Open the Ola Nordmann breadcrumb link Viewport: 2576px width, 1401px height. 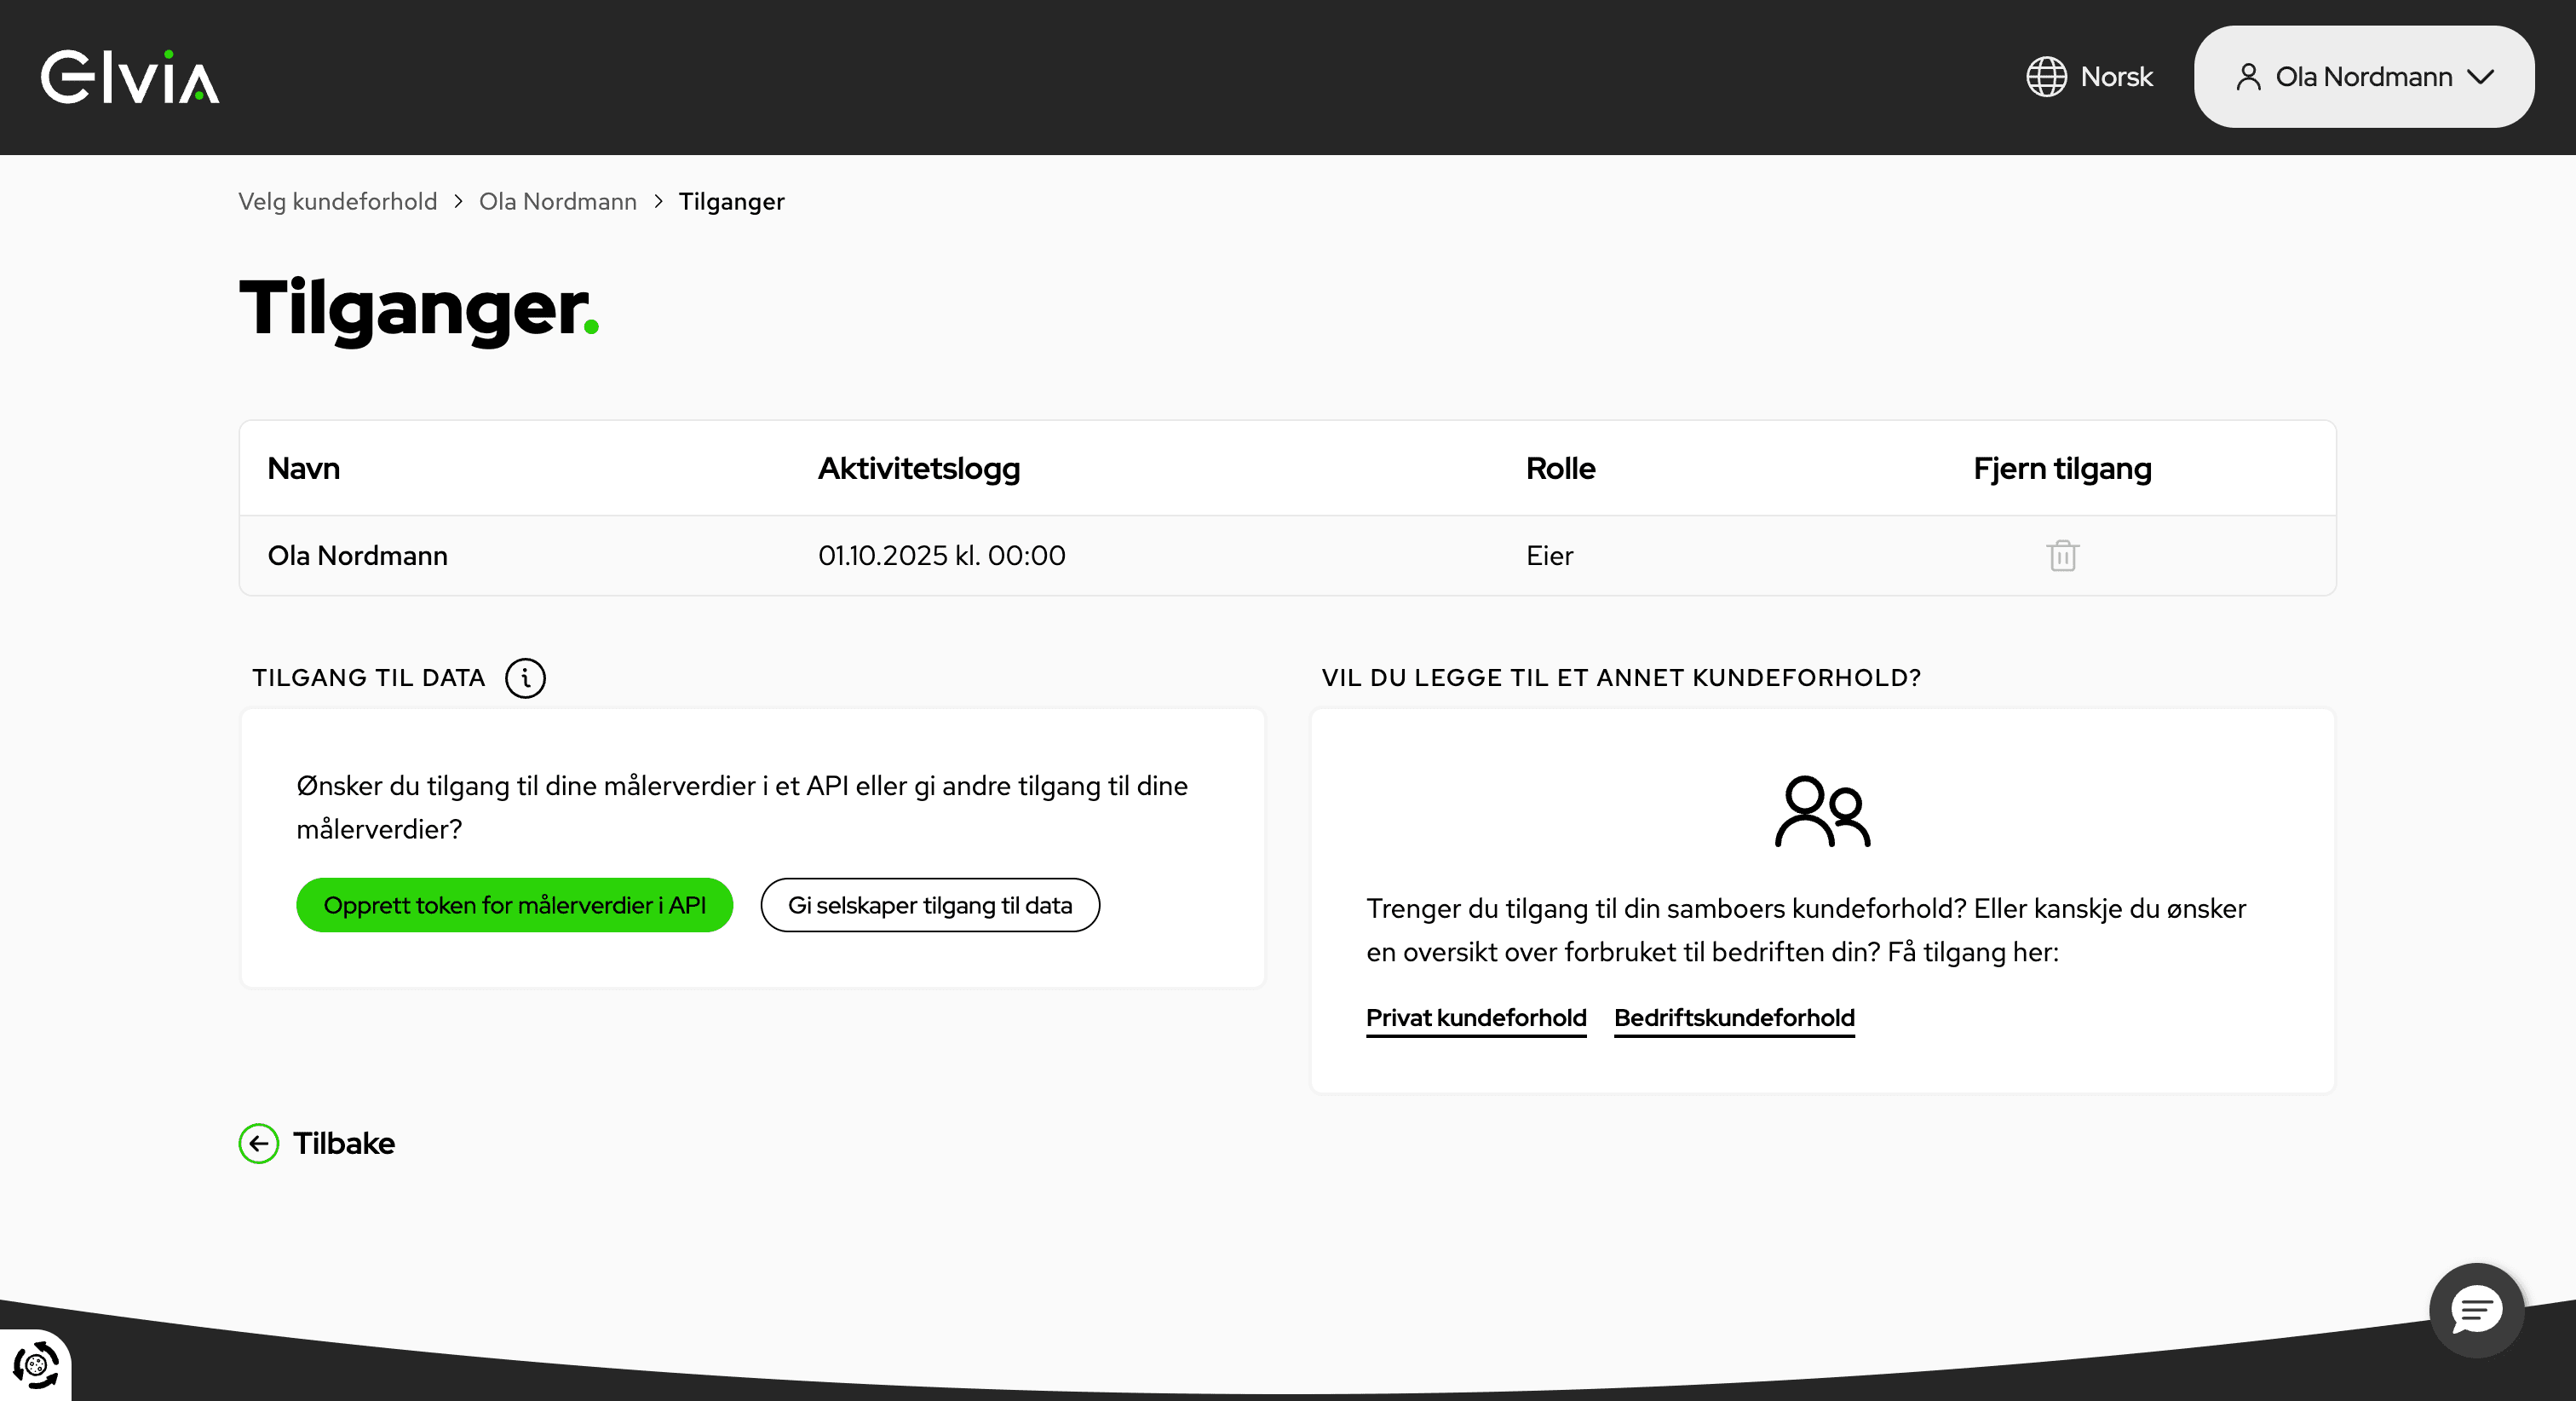coord(558,201)
